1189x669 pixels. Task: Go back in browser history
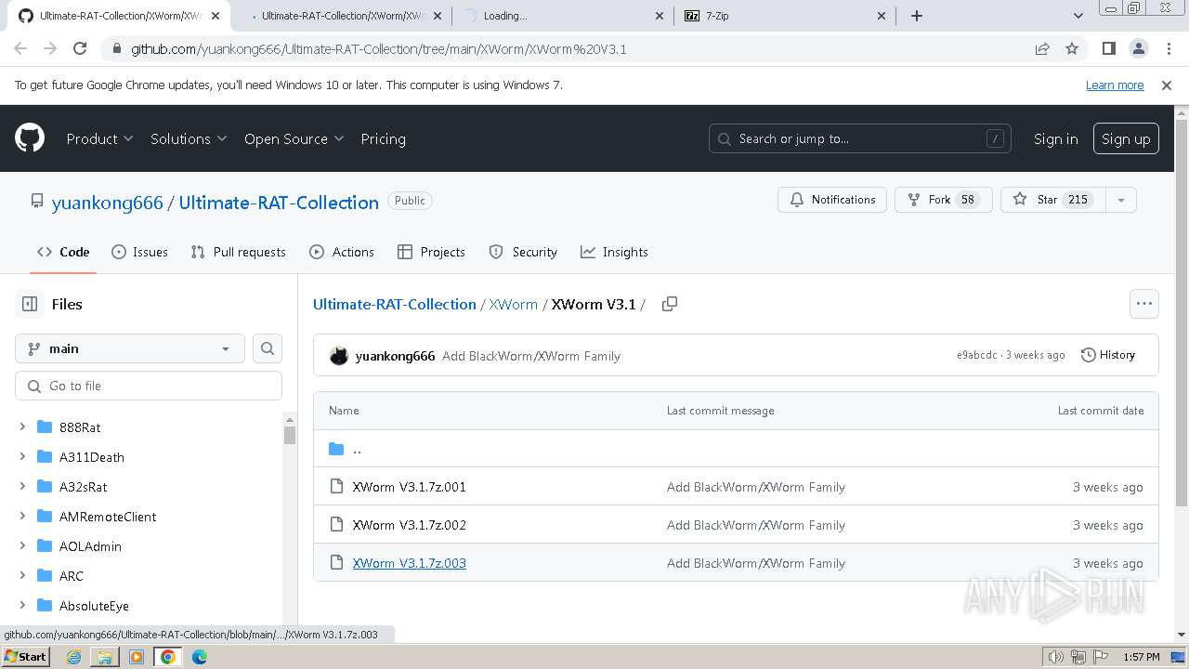[20, 48]
